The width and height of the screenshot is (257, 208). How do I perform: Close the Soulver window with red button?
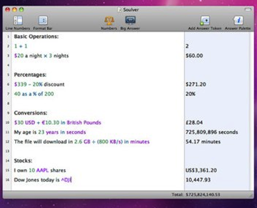tap(8, 10)
